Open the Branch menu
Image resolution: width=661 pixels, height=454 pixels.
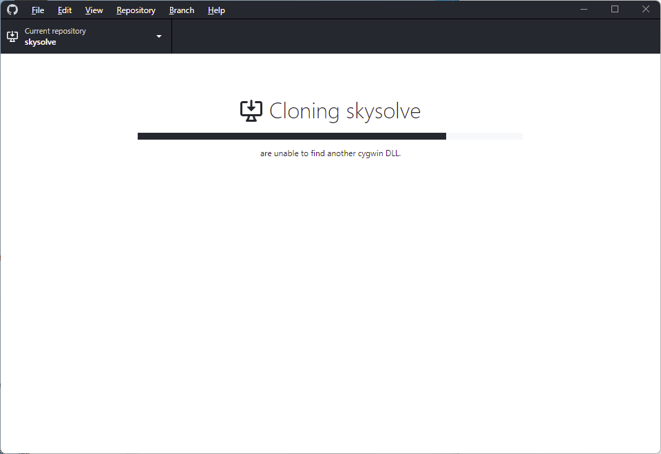coord(181,10)
